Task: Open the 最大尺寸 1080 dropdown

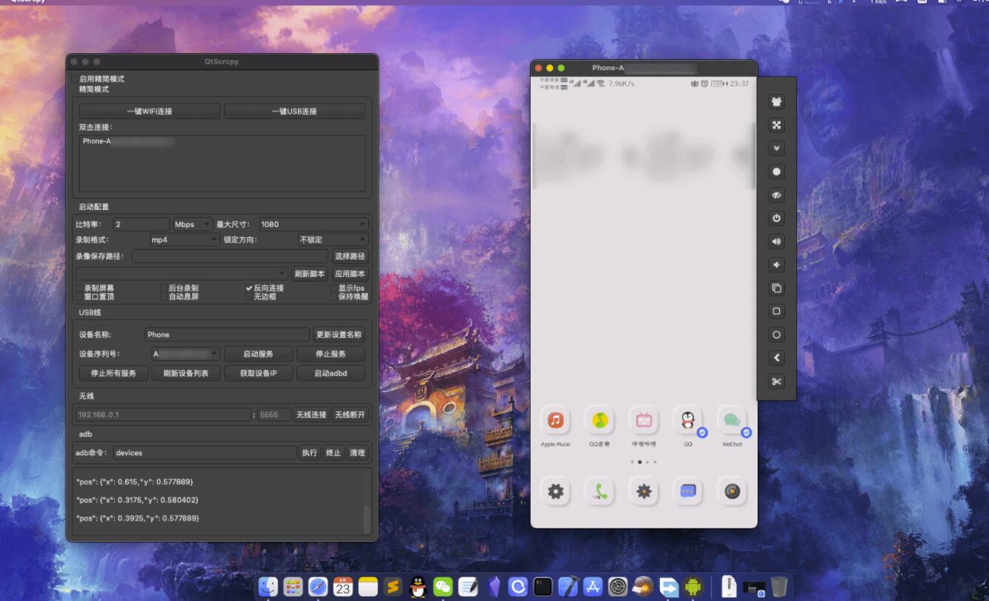Action: [x=313, y=224]
